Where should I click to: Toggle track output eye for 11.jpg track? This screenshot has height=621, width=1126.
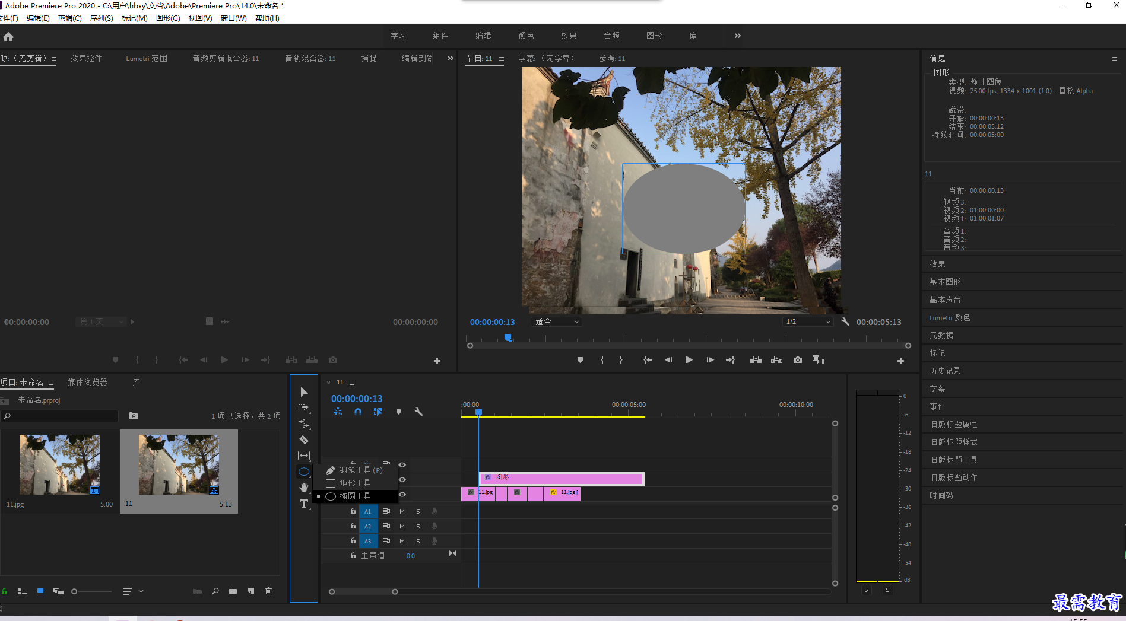click(x=402, y=494)
